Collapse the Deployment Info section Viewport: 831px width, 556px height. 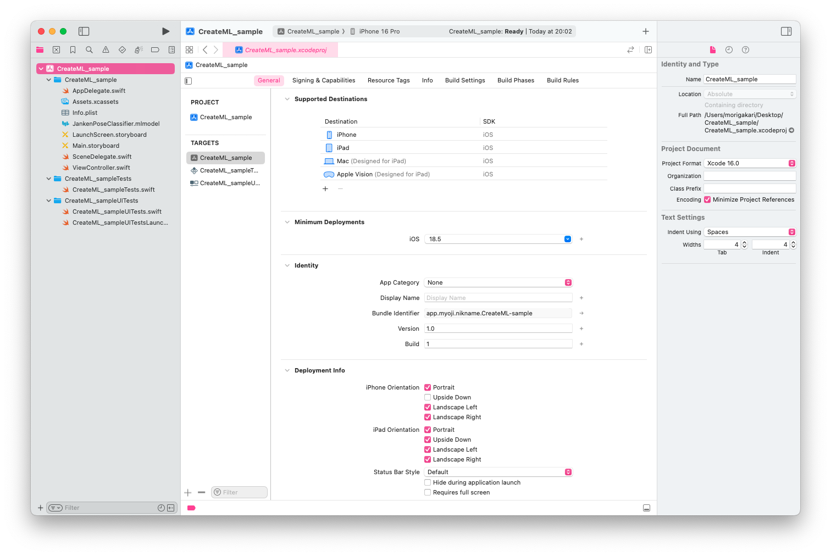tap(287, 370)
